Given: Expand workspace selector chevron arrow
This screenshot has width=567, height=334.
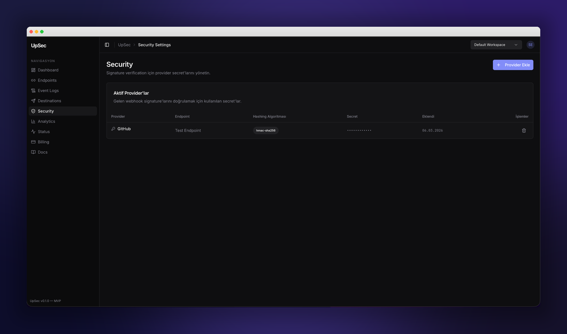Looking at the screenshot, I should click(516, 45).
